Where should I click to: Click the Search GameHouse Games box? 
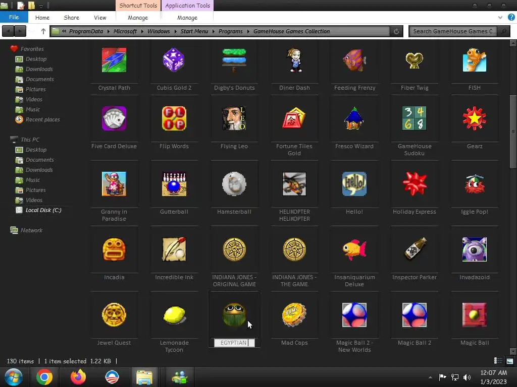(454, 31)
